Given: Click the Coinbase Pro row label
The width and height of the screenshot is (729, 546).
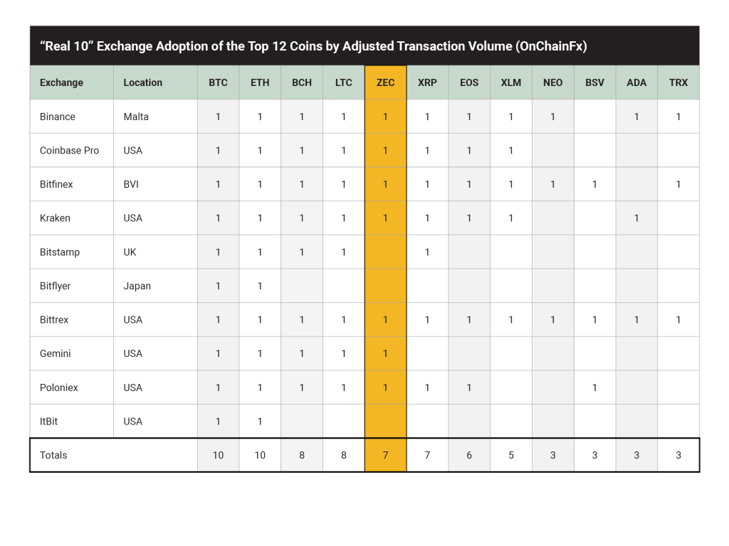Looking at the screenshot, I should pyautogui.click(x=70, y=151).
